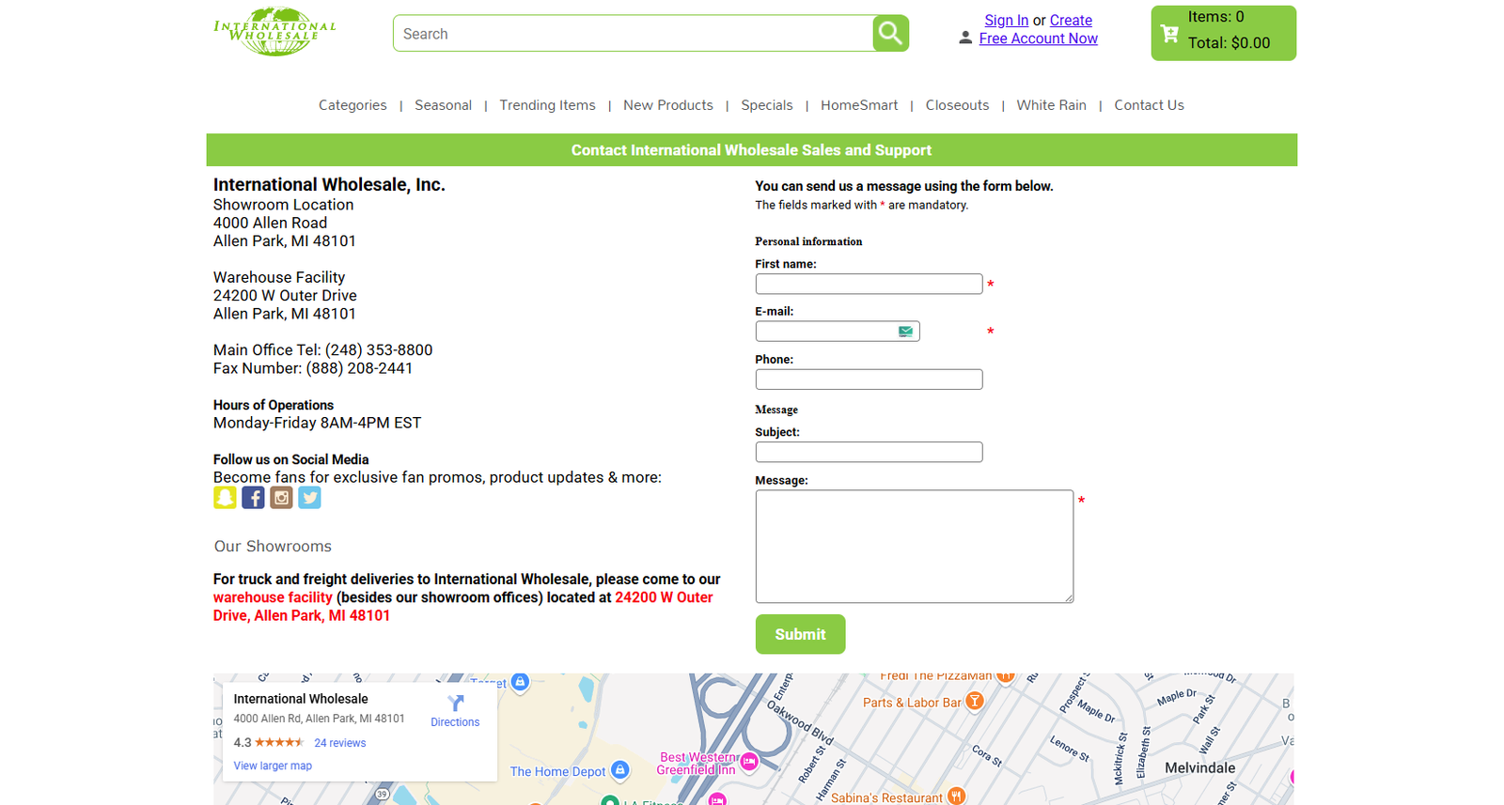Click the Sign In link
This screenshot has width=1504, height=805.
(x=1006, y=21)
